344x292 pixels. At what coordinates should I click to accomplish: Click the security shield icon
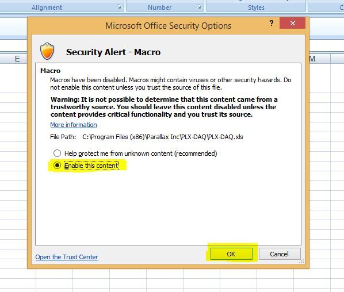47,51
